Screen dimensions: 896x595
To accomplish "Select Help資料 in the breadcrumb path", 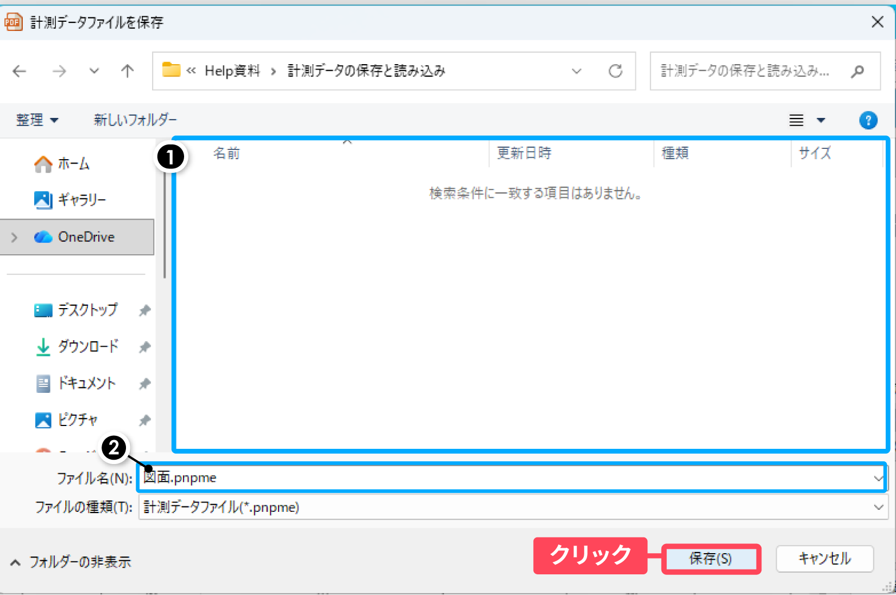I will pos(232,71).
